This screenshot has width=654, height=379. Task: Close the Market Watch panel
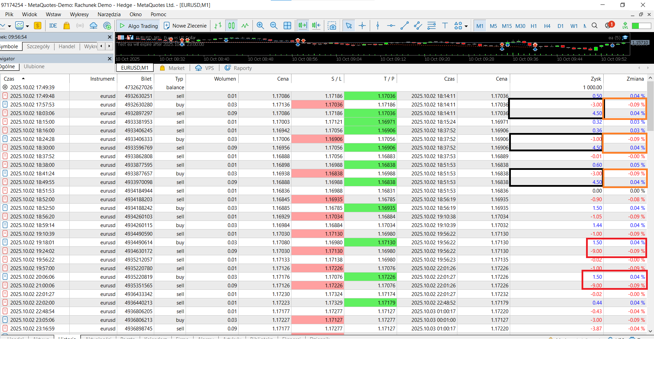point(110,37)
